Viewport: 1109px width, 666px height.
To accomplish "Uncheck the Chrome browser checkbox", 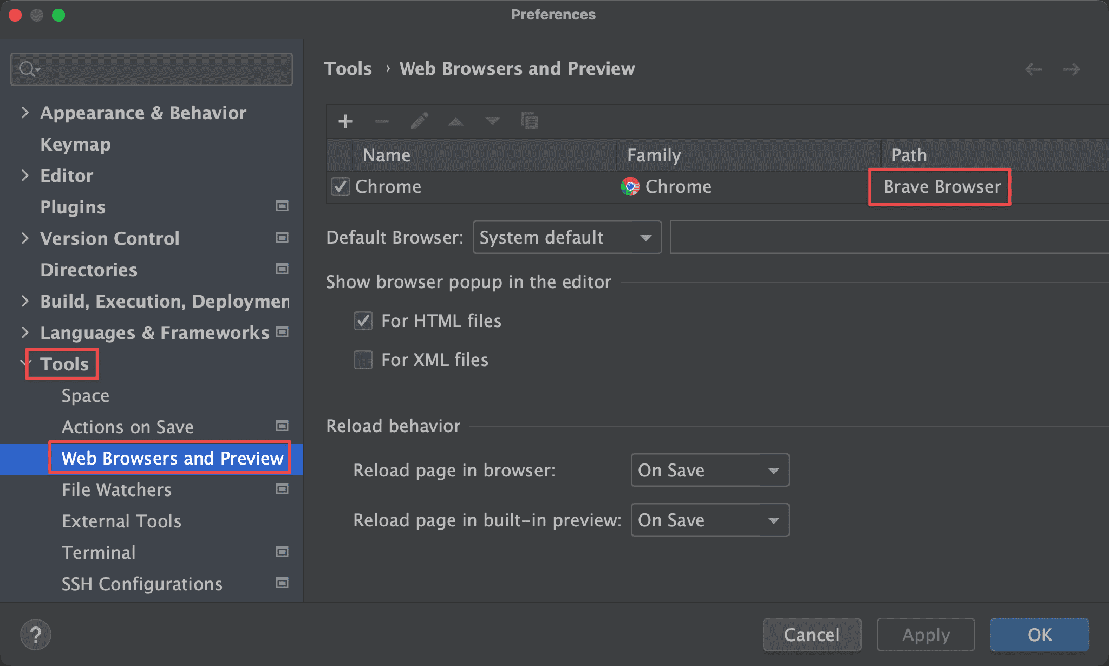I will click(341, 187).
